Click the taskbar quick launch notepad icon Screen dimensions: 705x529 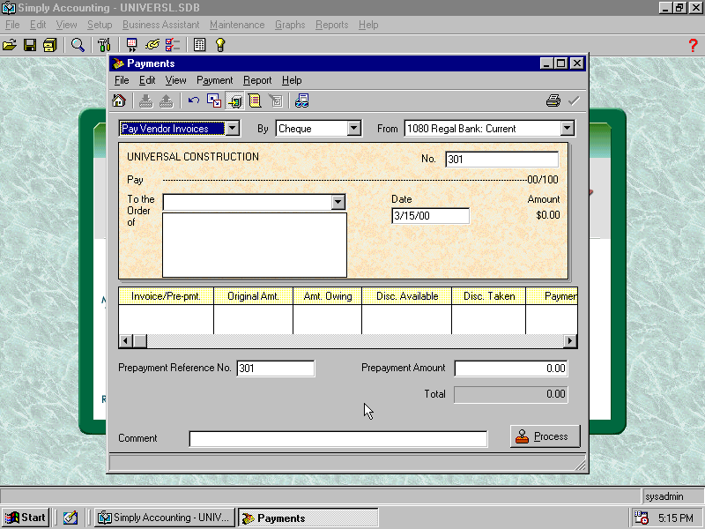(70, 518)
